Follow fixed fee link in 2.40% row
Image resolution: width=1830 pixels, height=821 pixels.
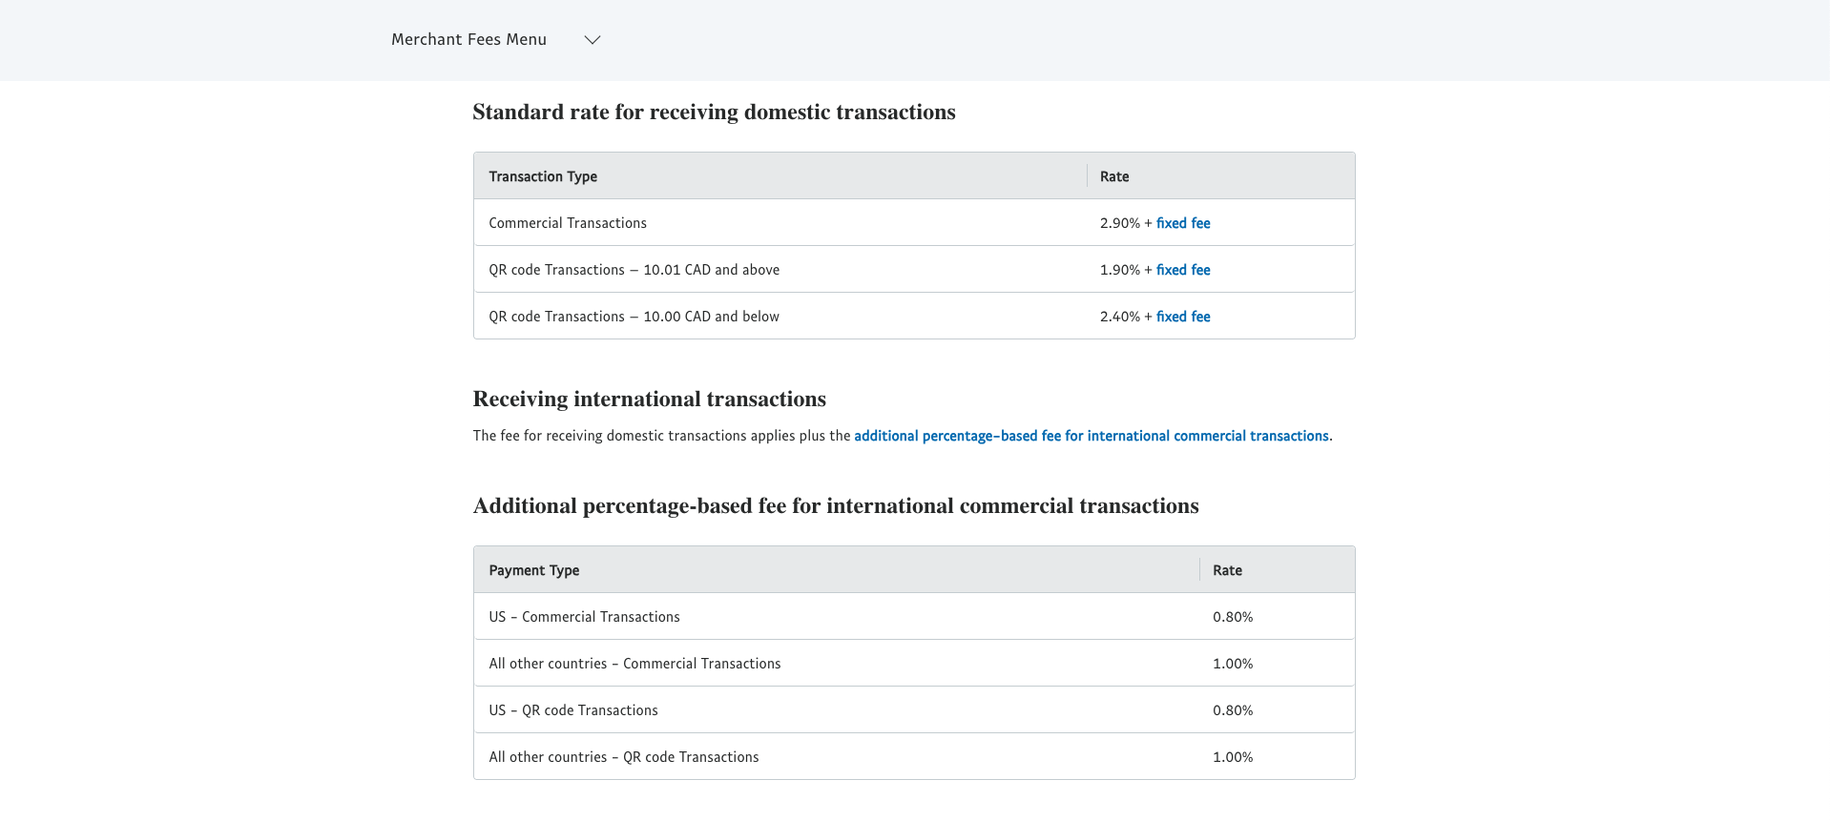1182,317
